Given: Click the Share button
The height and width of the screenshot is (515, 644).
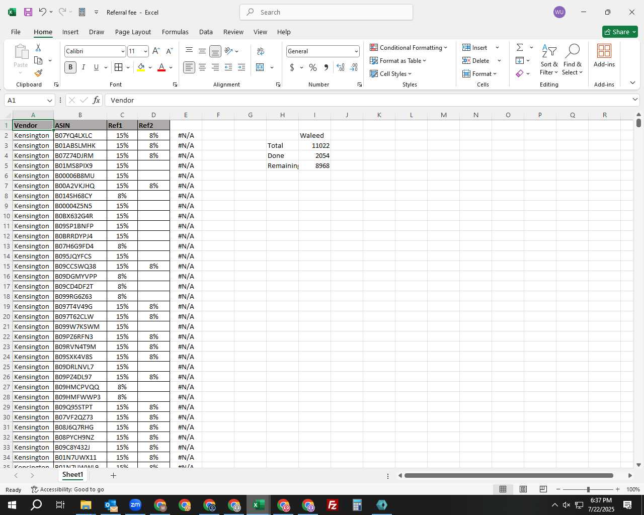Looking at the screenshot, I should pyautogui.click(x=620, y=32).
